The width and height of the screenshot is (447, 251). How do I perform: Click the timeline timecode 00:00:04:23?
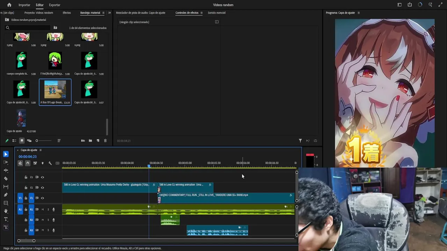pyautogui.click(x=28, y=157)
